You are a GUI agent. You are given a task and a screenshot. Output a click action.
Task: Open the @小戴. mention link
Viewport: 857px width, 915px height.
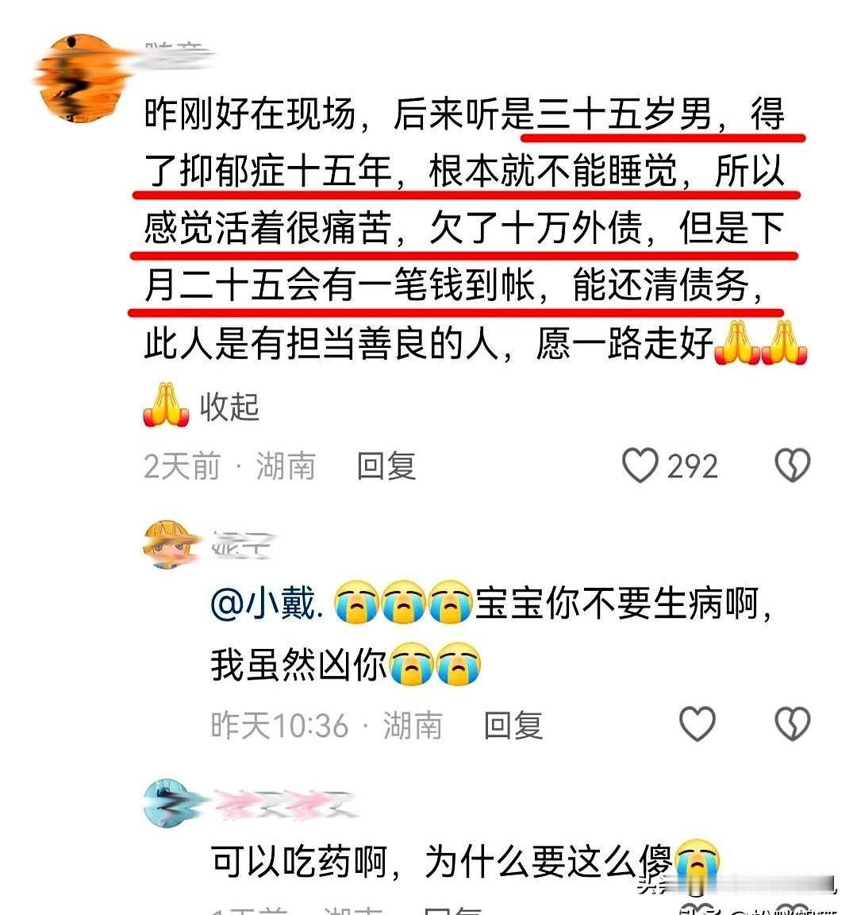(267, 603)
